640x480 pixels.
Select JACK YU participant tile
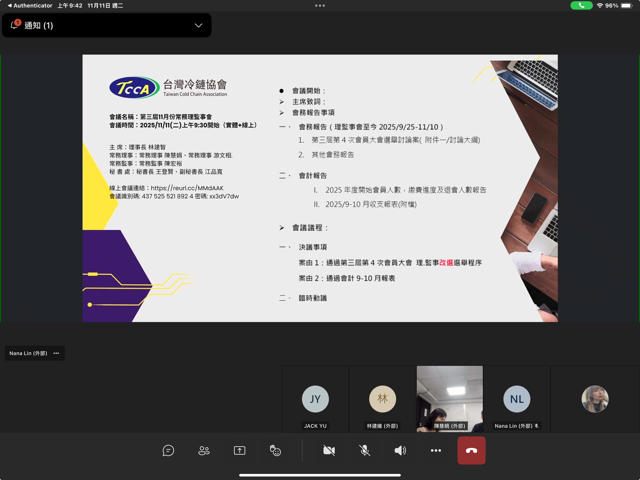(315, 399)
